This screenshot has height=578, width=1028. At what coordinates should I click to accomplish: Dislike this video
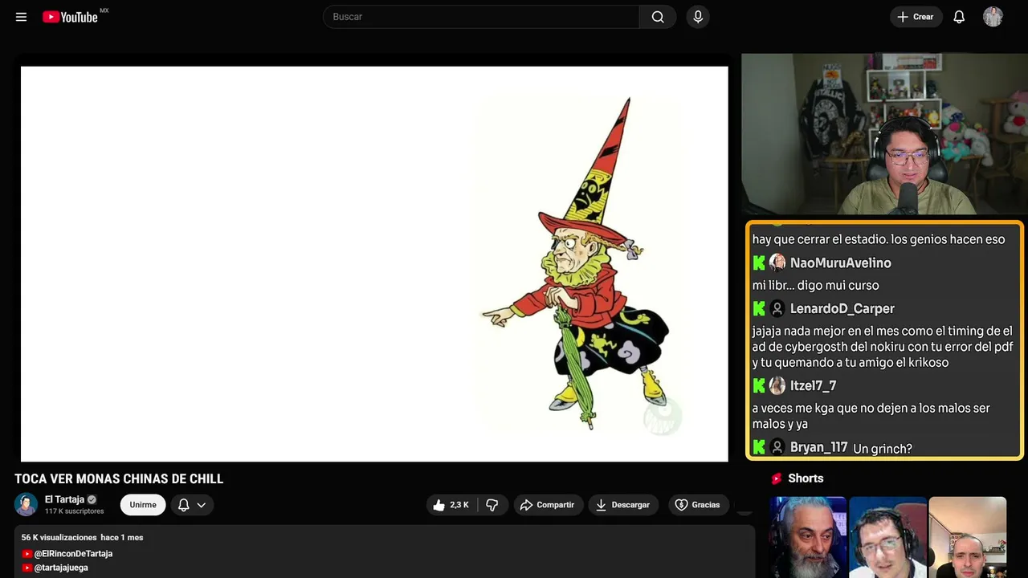pyautogui.click(x=492, y=505)
